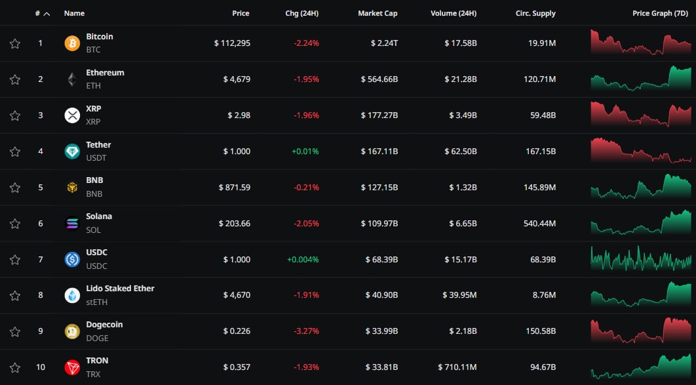Click the TRON logo icon

coord(72,367)
